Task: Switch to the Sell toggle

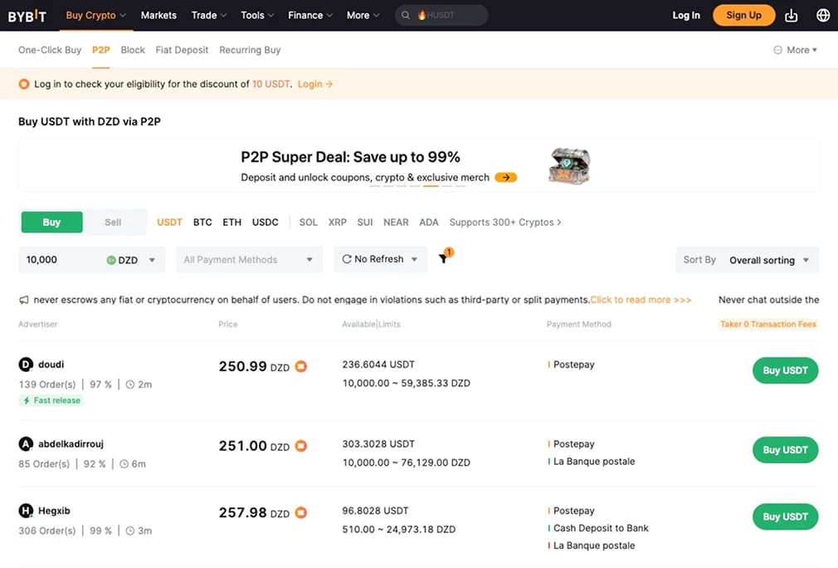Action: tap(113, 222)
